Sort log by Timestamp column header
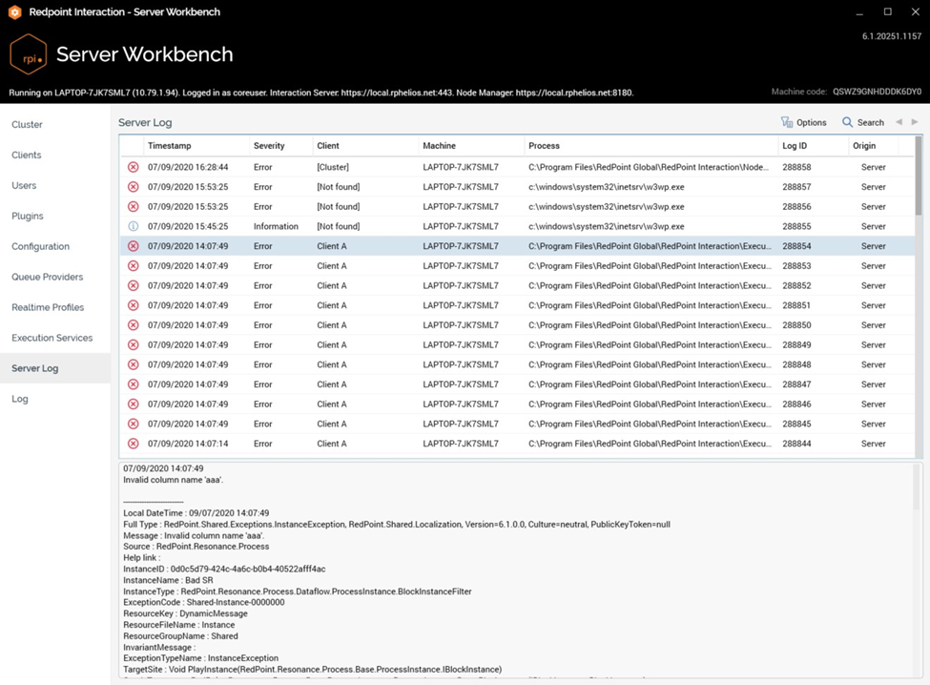 (169, 146)
